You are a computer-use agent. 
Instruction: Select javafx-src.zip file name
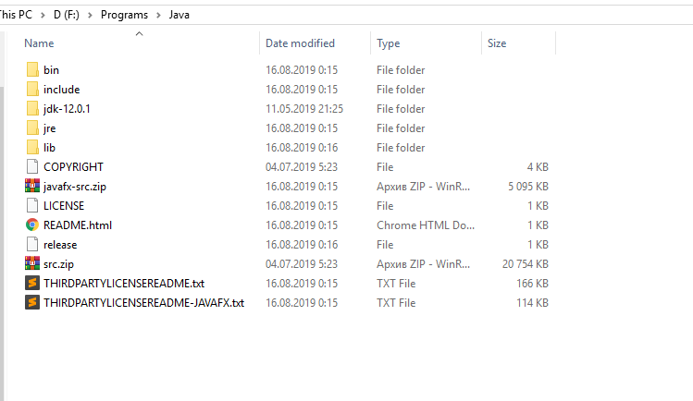click(x=75, y=186)
